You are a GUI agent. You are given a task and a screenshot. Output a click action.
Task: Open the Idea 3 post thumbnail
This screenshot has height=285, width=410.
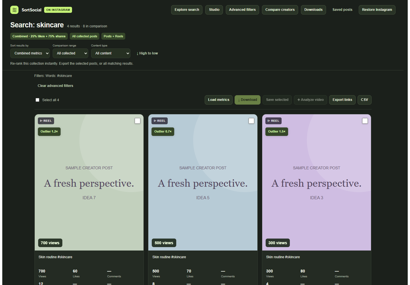pos(317,182)
